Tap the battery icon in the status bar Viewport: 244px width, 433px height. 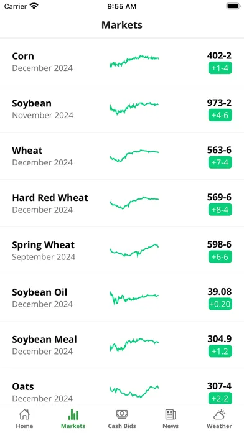click(233, 6)
